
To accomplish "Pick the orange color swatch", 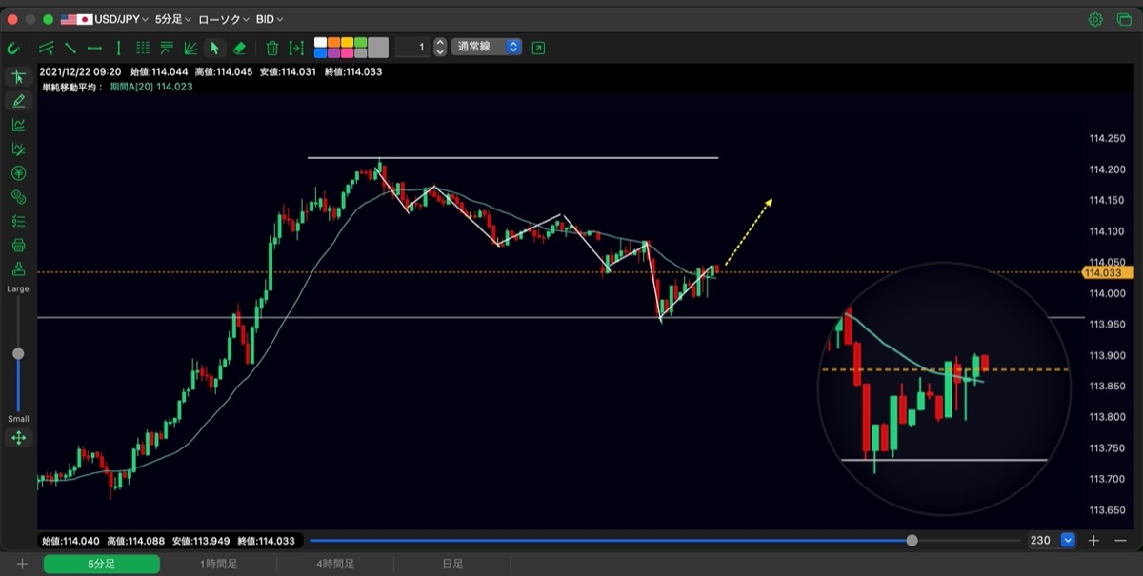I will [333, 42].
